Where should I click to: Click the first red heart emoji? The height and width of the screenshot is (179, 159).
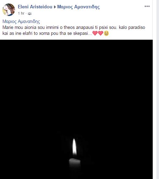95,33
